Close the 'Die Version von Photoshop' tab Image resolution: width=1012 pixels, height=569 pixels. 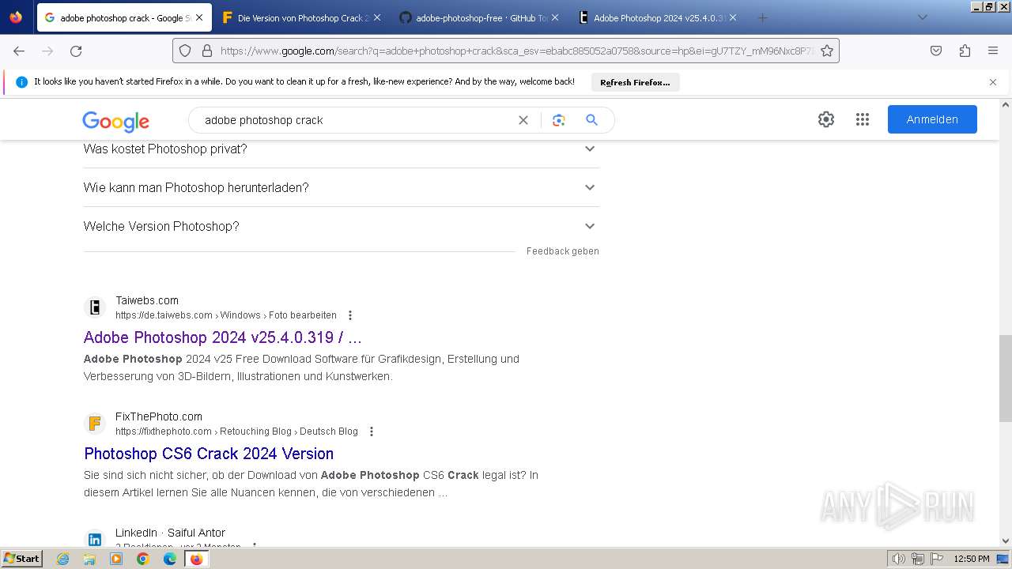pos(377,17)
